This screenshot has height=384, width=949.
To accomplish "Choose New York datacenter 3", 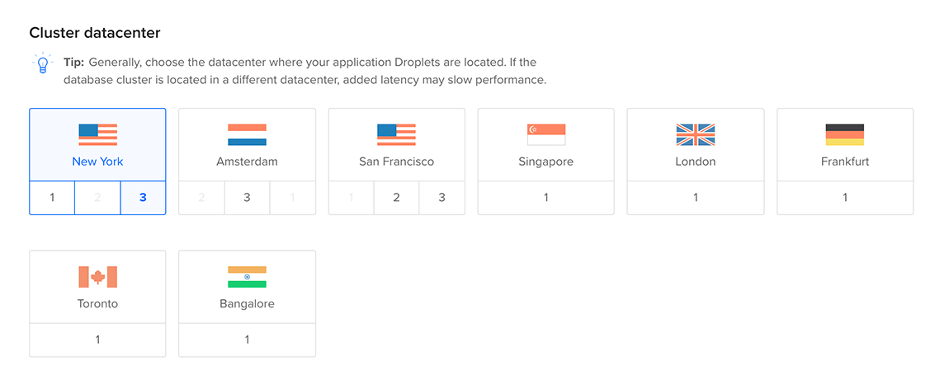I will click(143, 198).
